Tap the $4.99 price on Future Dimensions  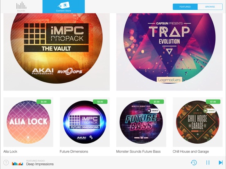click(100, 102)
